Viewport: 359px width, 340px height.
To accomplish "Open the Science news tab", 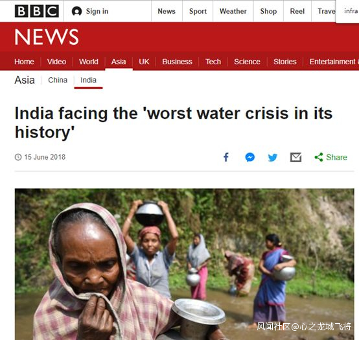I will coord(247,62).
